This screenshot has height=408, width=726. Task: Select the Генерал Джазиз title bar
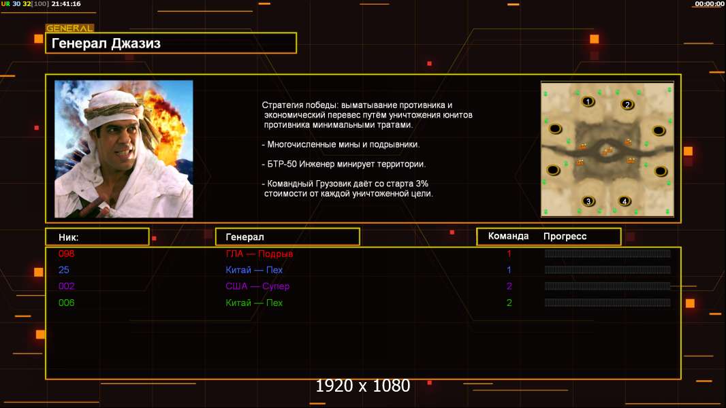(x=171, y=43)
